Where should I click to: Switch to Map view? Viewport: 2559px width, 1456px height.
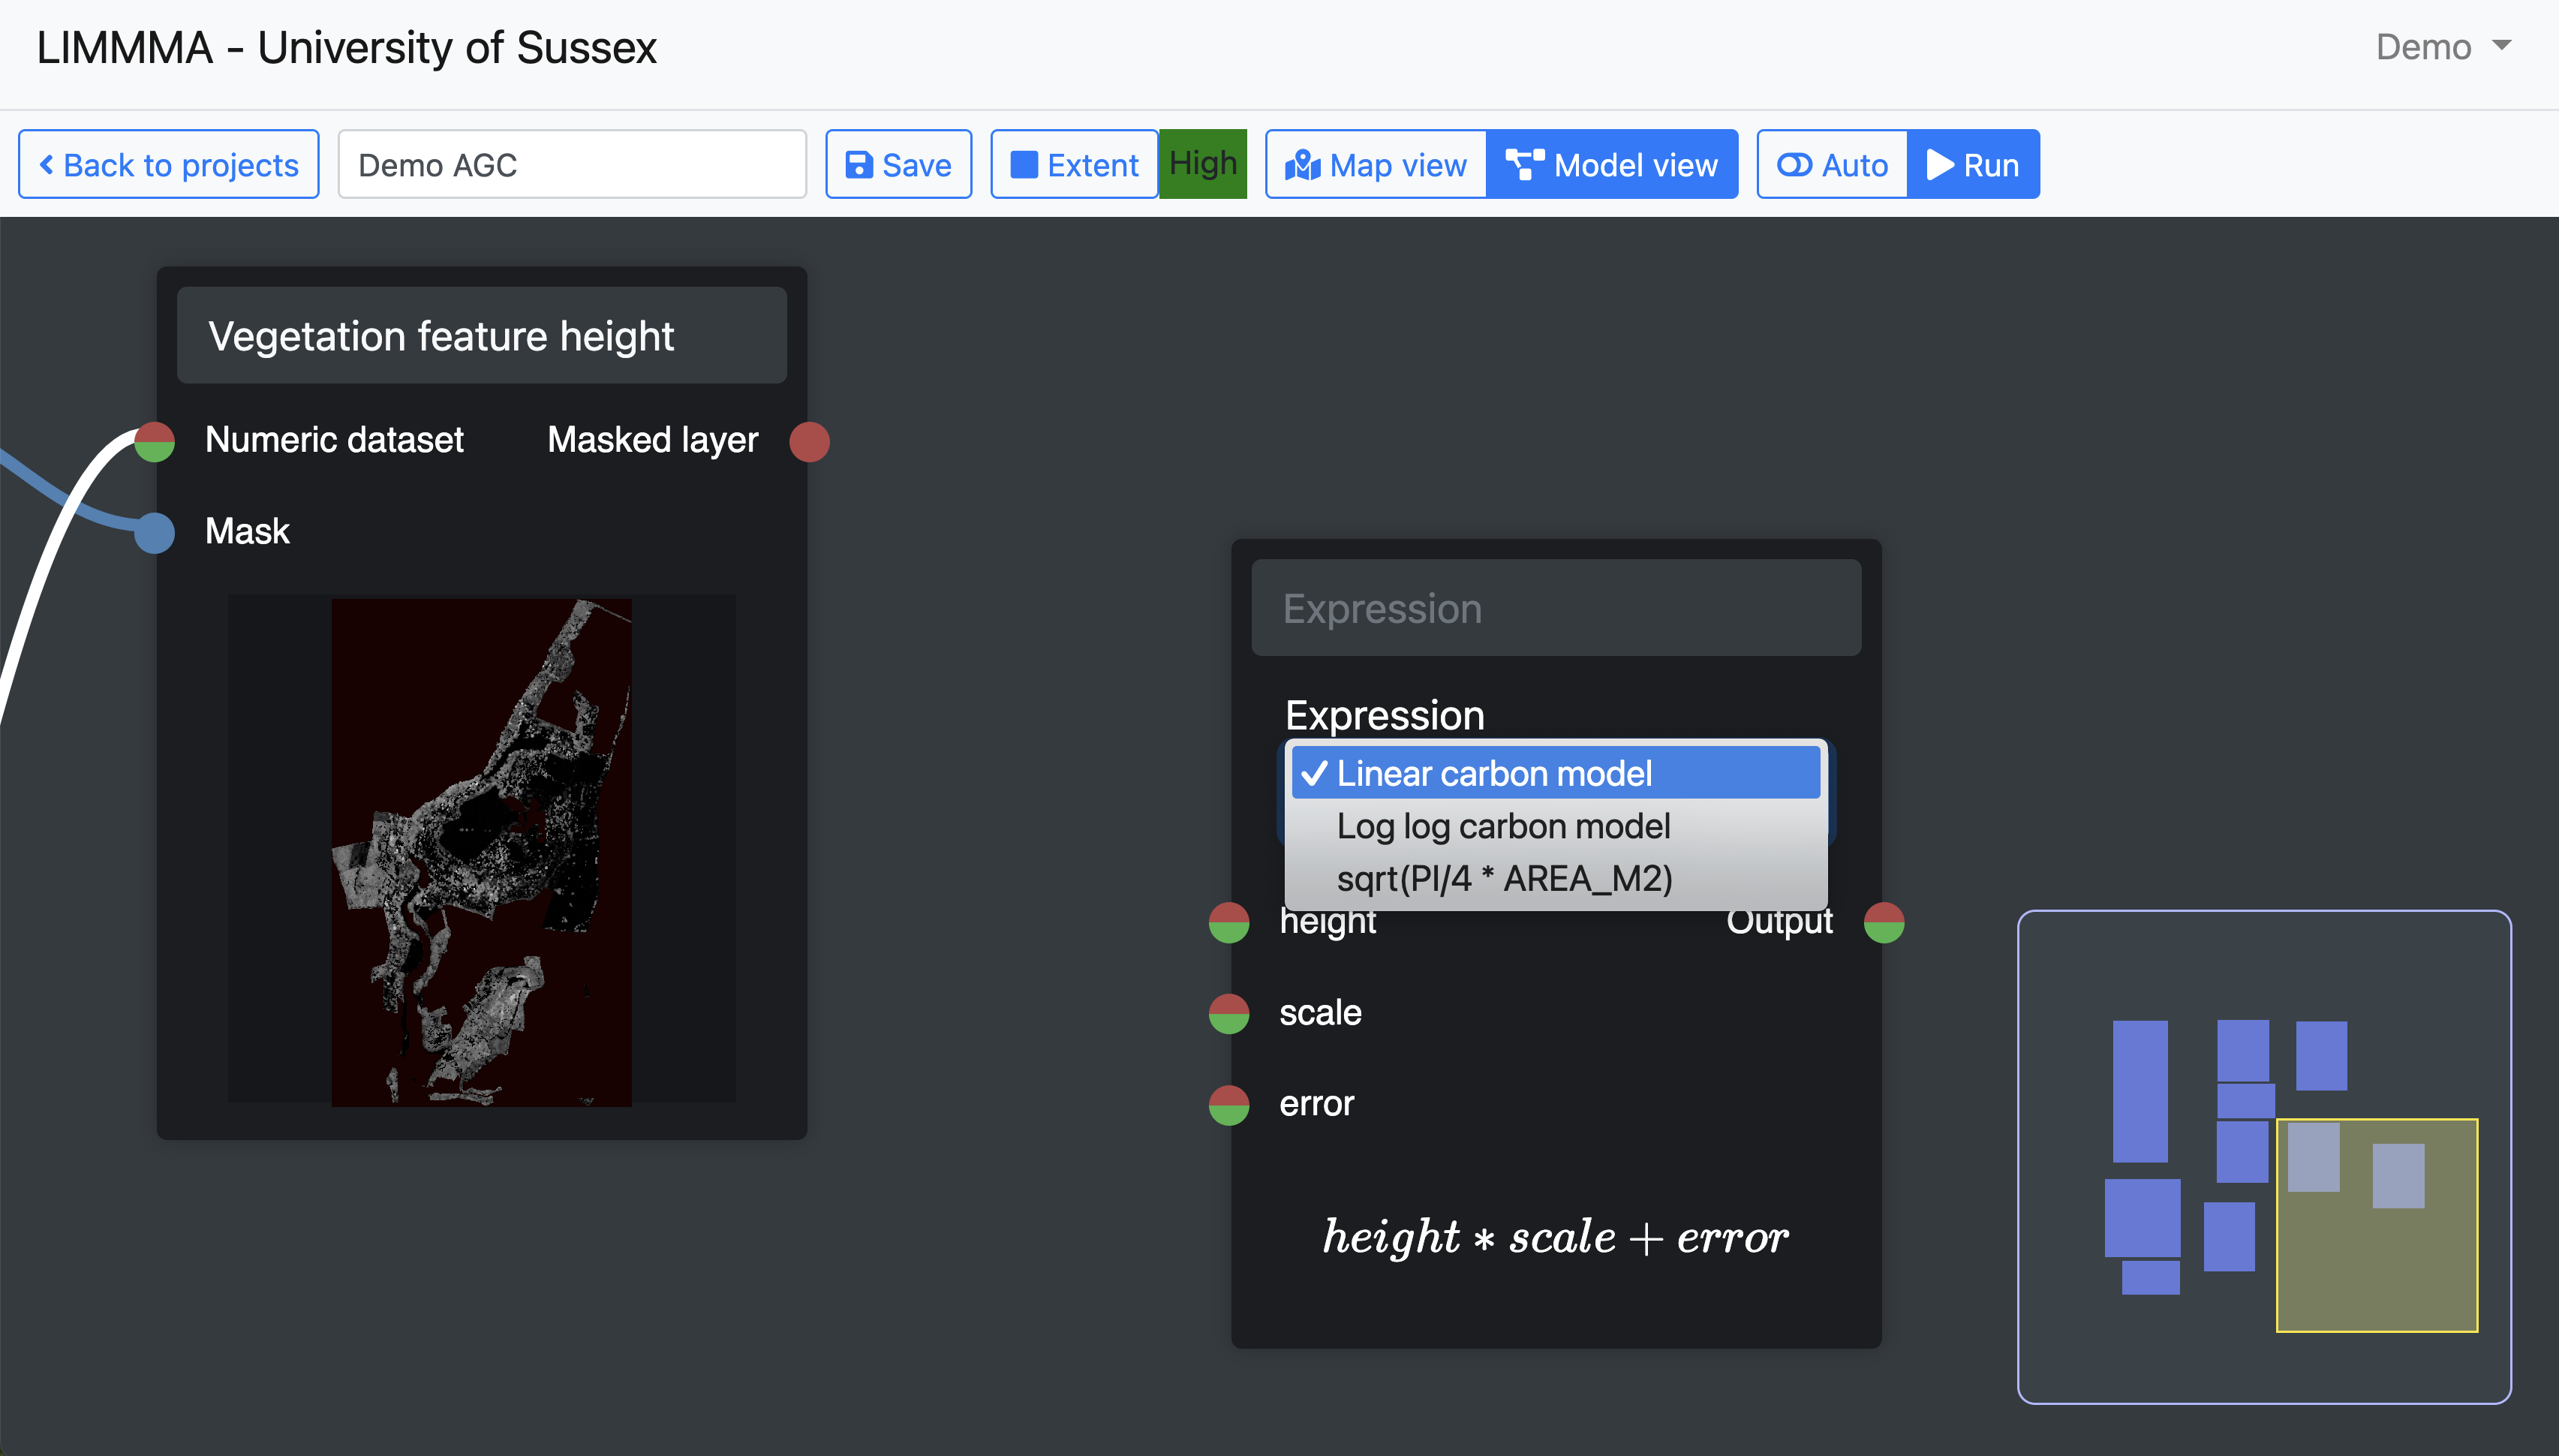tap(1376, 165)
